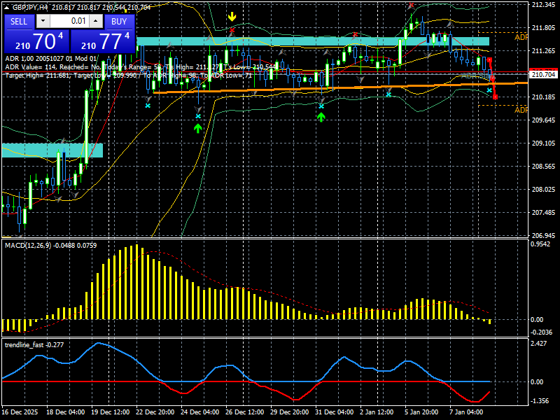Screen dimensions: 560x420
Task: Select the red X marker near 2 Jan
Action: click(x=355, y=34)
